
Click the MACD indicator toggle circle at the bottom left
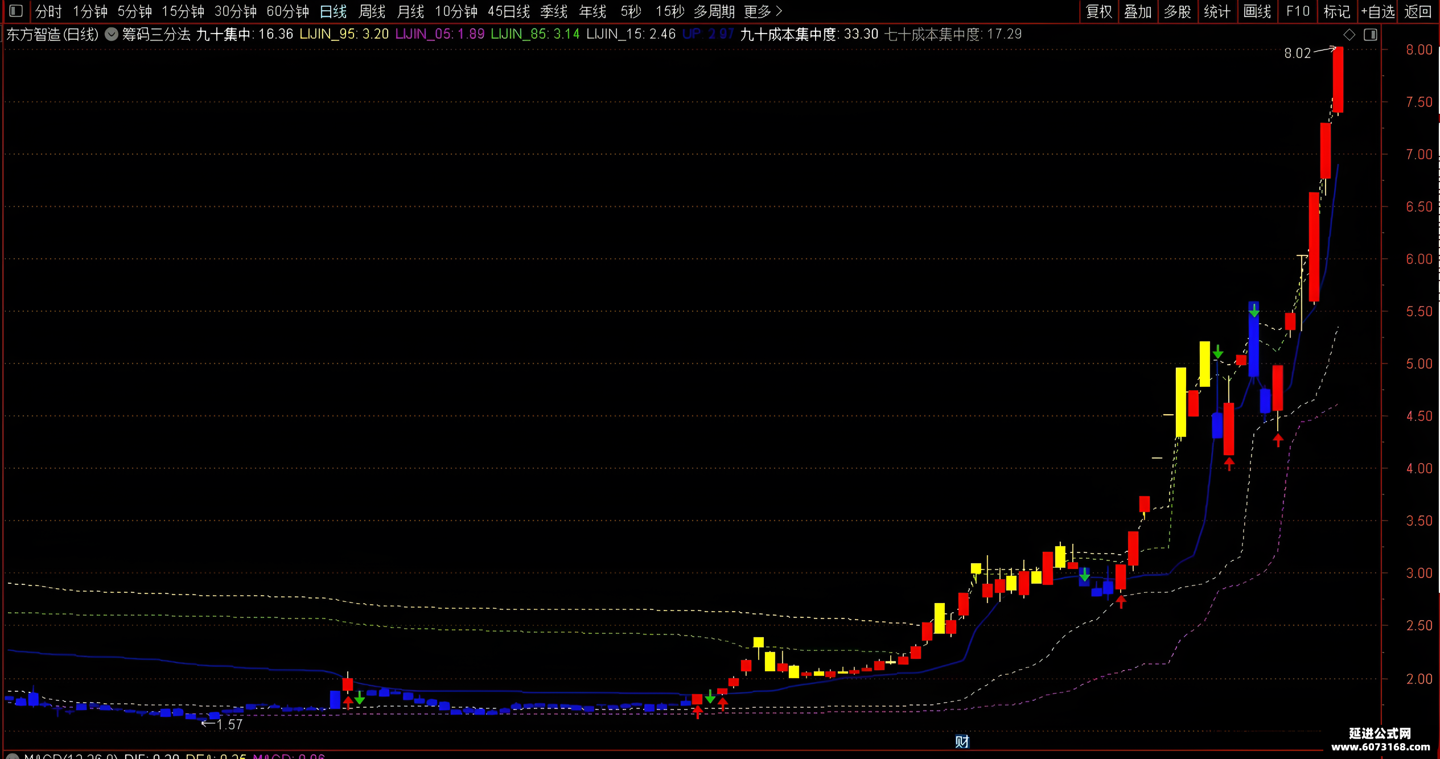point(13,756)
